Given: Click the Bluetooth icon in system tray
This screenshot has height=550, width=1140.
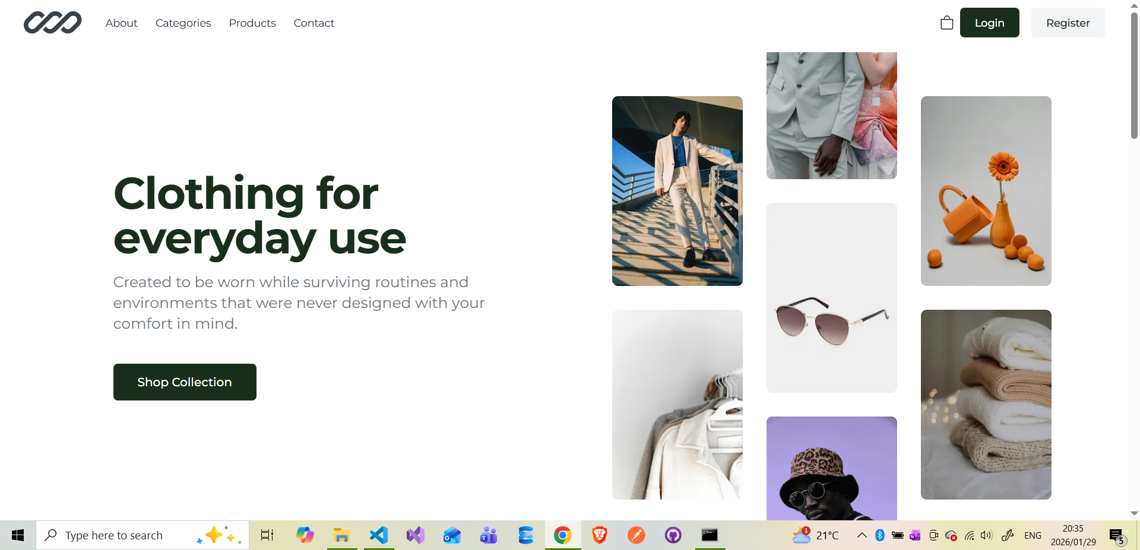Looking at the screenshot, I should click(880, 535).
